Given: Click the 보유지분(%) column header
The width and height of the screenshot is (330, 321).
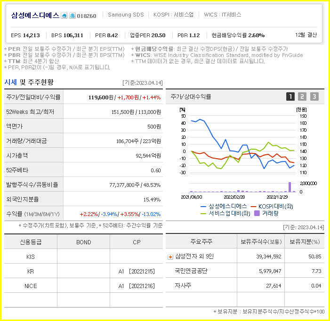Looking at the screenshot, I should 305,242.
